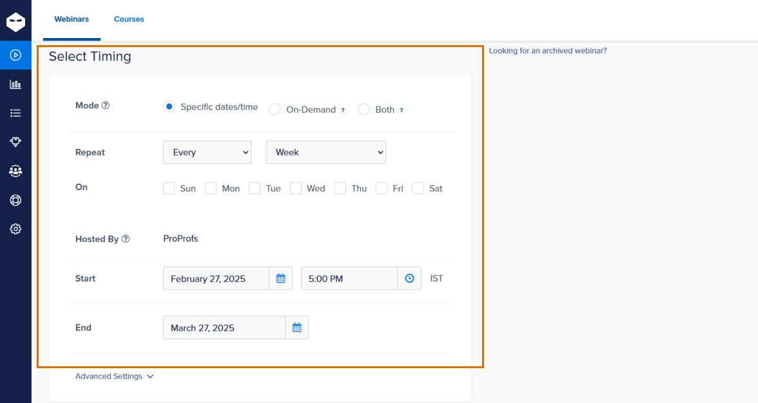The height and width of the screenshot is (403, 758).
Task: Open the integrations puzzle sidebar icon
Action: 15,142
